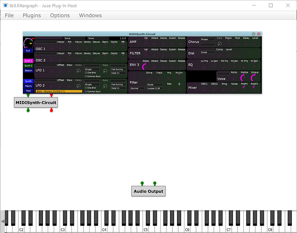Click the green bottom pin of MIDISynth-Circuit node
The height and width of the screenshot is (233, 297).
point(28,110)
